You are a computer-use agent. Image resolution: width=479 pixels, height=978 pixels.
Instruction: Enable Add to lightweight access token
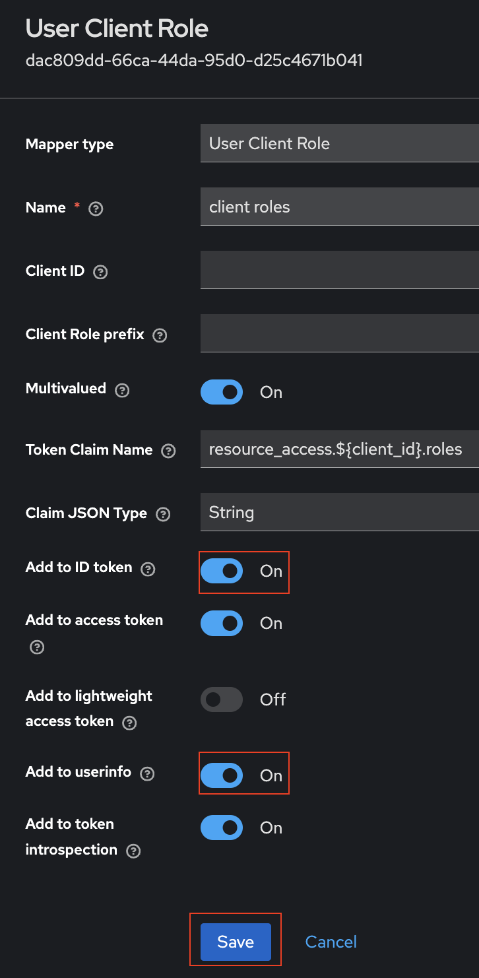[222, 700]
